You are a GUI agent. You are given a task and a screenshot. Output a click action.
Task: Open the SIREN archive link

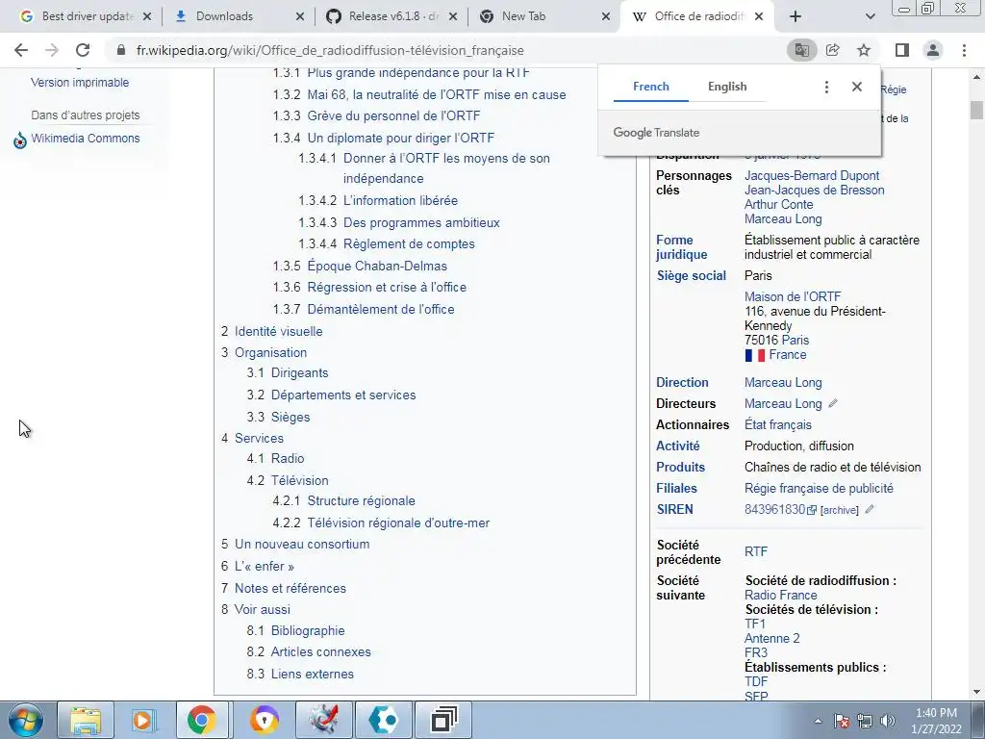pyautogui.click(x=840, y=510)
